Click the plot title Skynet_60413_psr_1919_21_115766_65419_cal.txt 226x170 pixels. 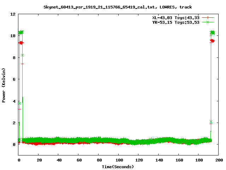click(x=99, y=7)
